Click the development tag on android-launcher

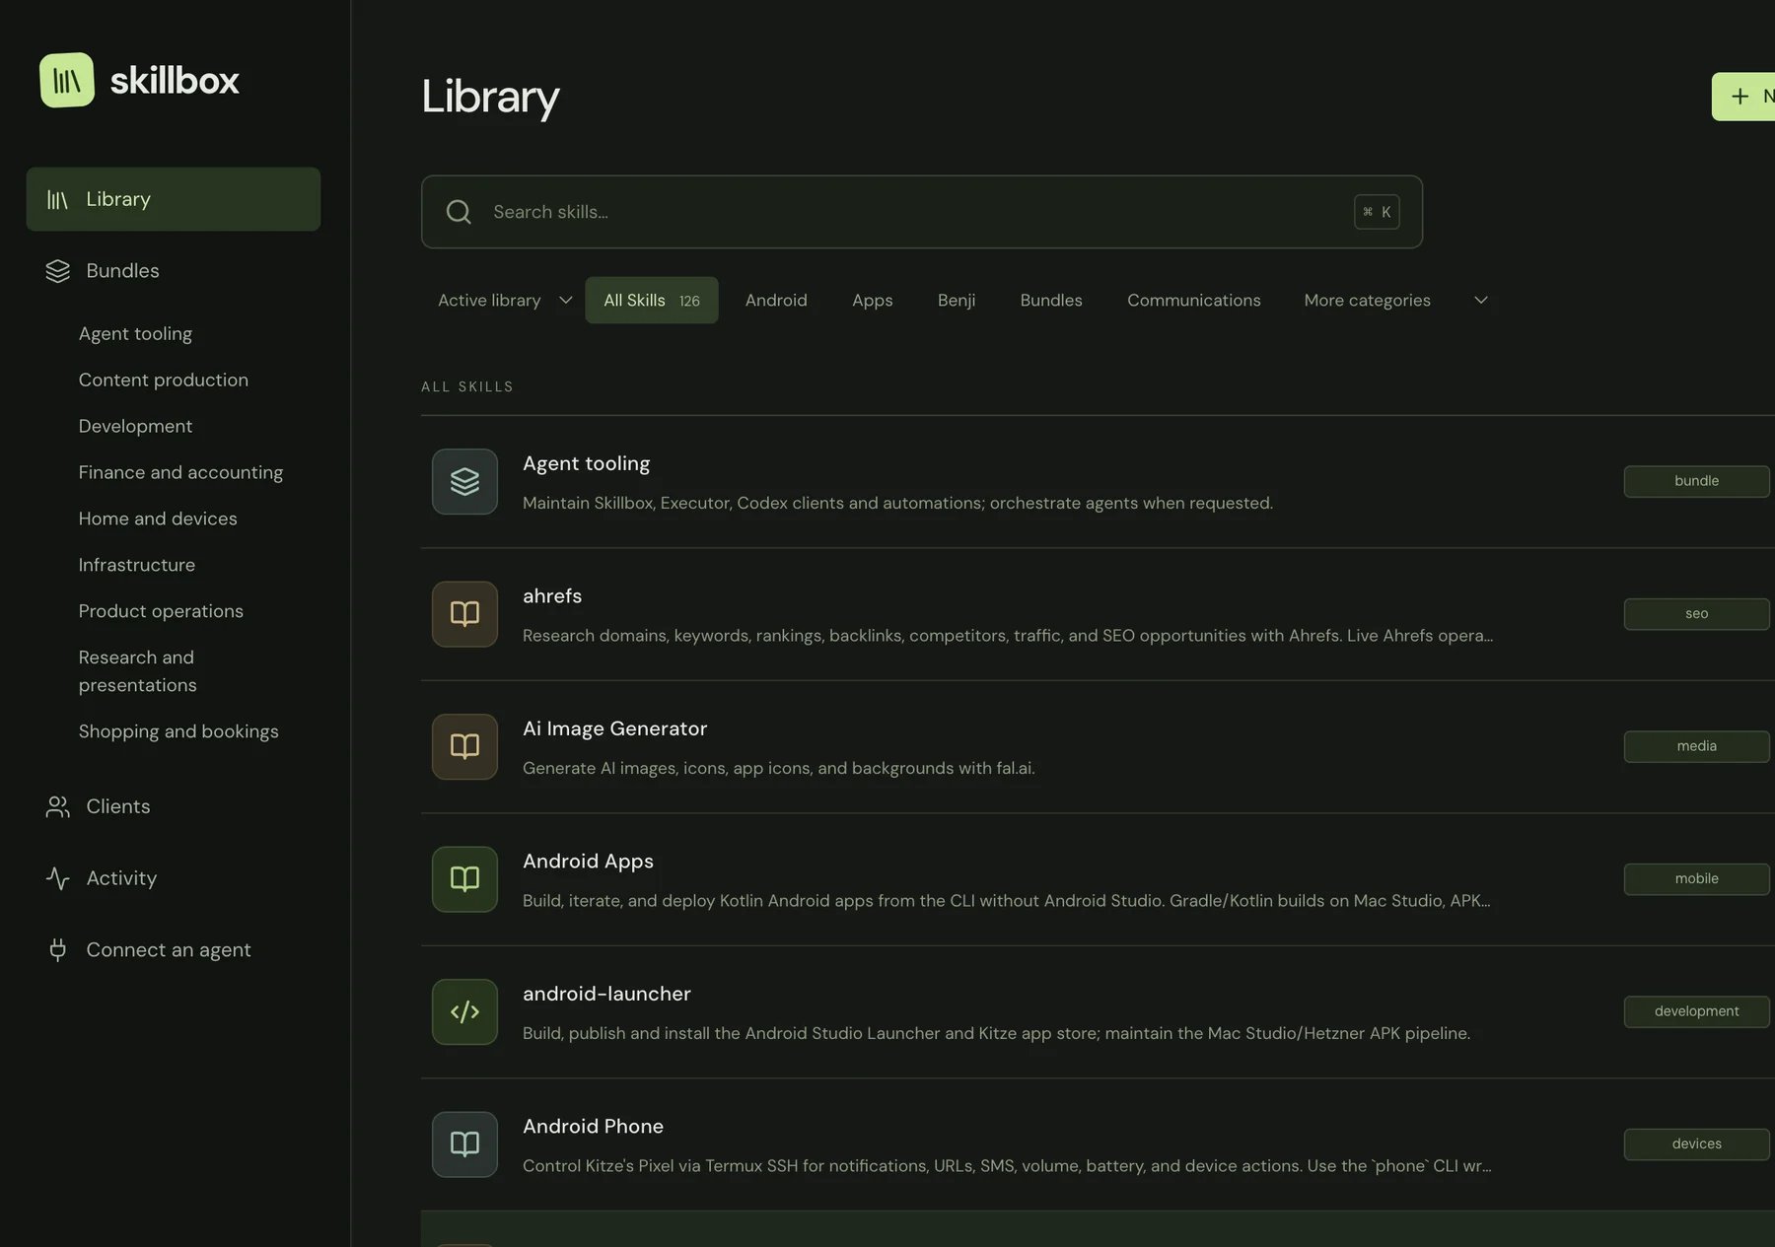[1696, 1012]
